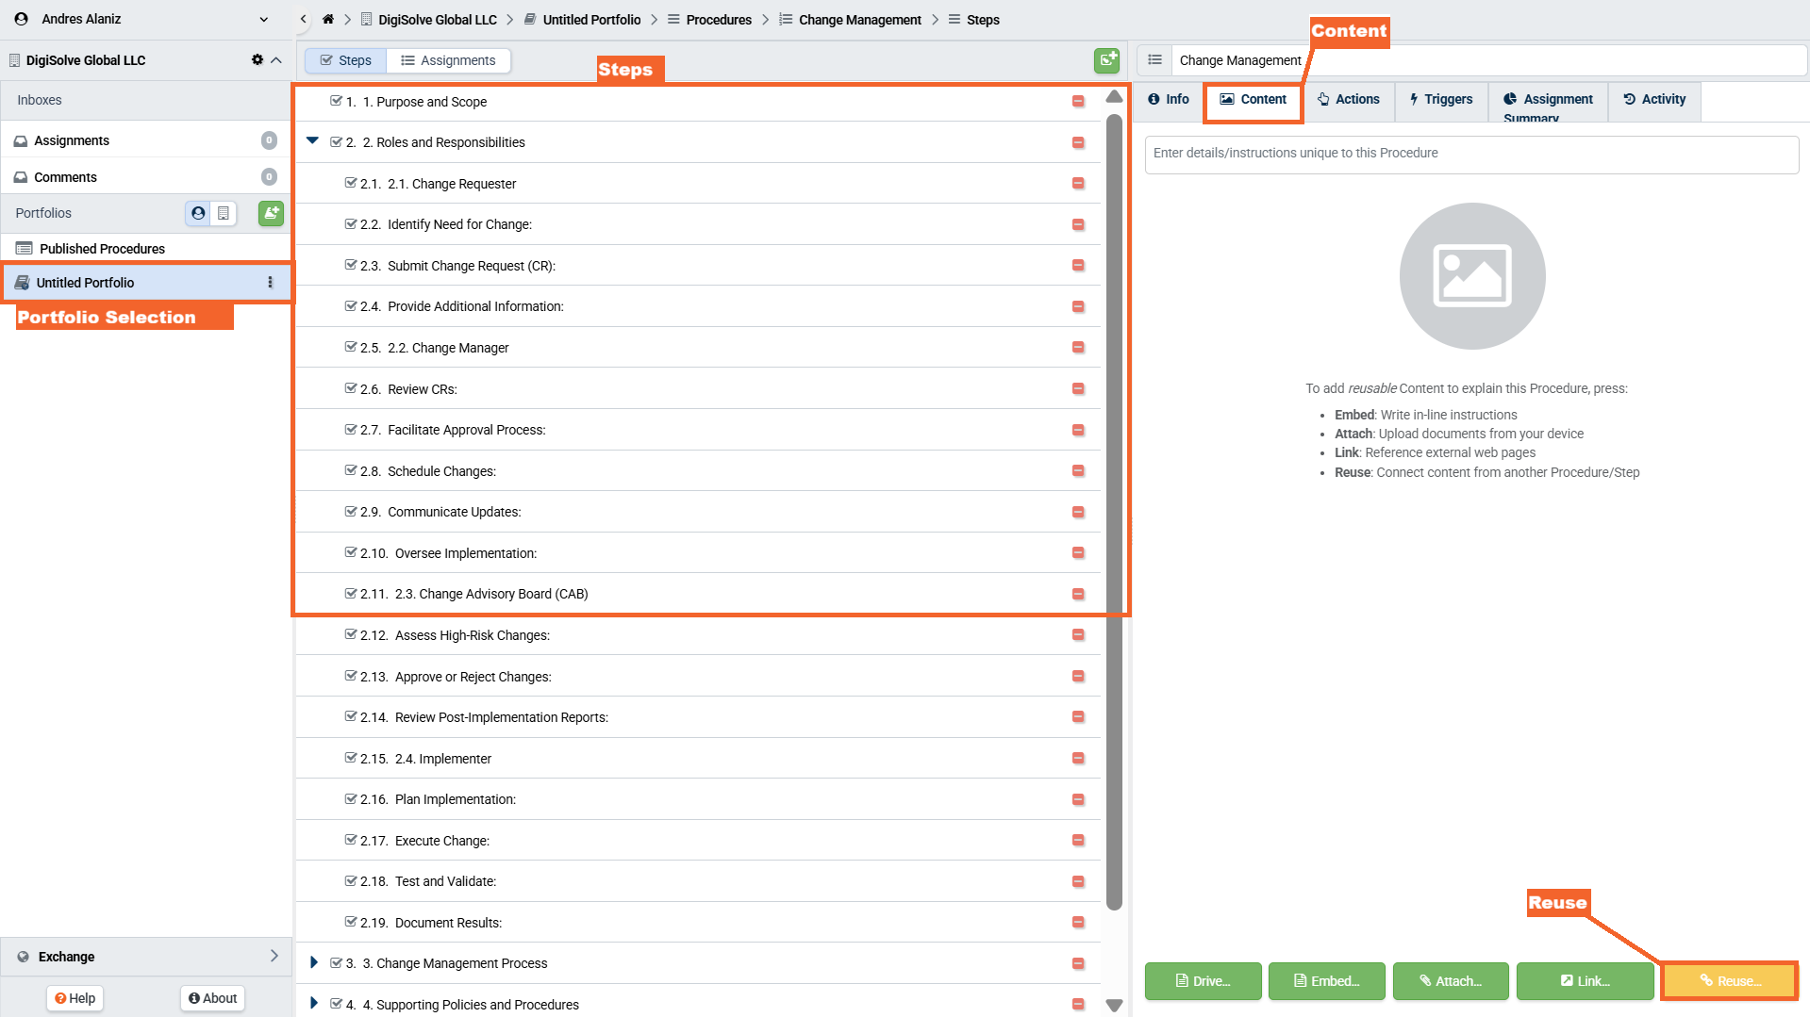Toggle checkbox for Purpose and Scope step
This screenshot has width=1810, height=1017.
pos(336,101)
